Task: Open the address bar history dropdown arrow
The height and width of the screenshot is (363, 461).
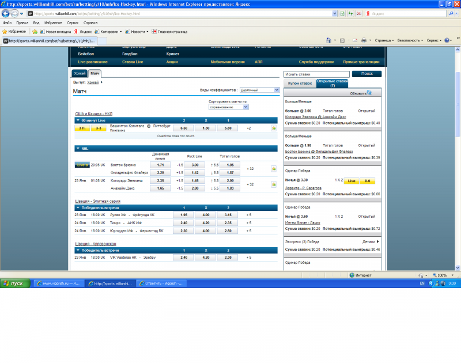Action: point(335,13)
